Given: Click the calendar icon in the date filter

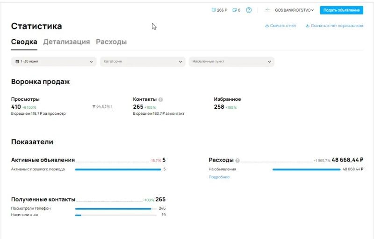Looking at the screenshot, I should tap(17, 62).
